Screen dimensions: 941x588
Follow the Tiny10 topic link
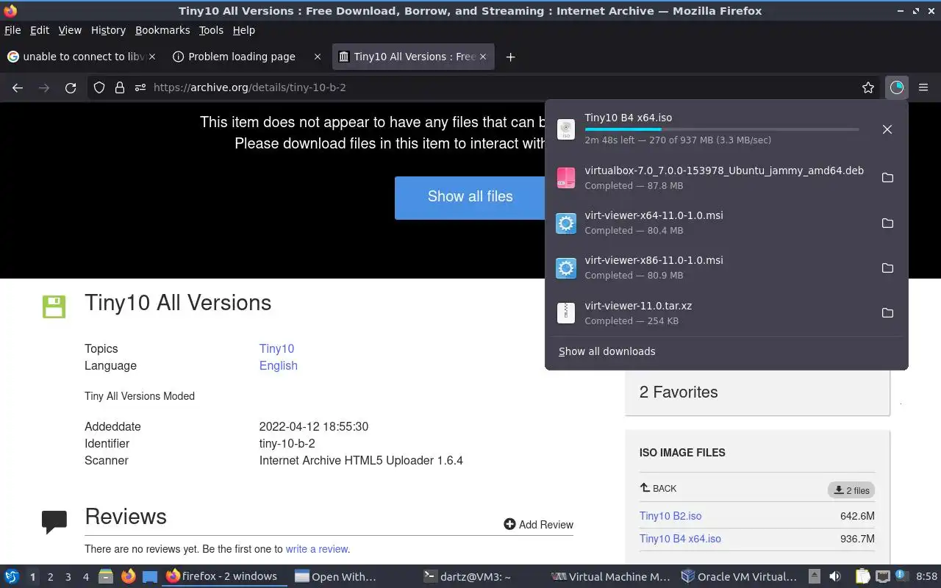point(276,349)
